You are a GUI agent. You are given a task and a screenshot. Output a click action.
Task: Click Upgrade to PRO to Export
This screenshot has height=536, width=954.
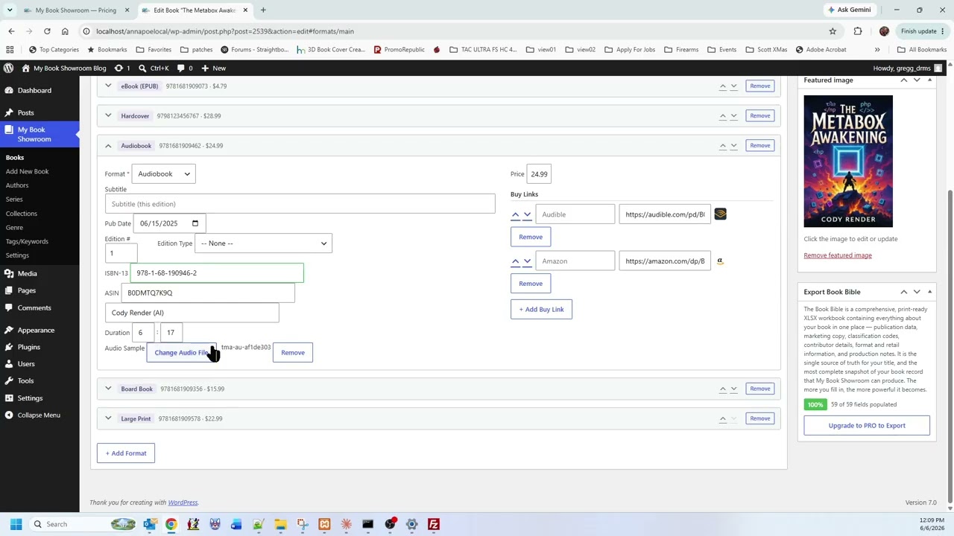[x=867, y=426]
